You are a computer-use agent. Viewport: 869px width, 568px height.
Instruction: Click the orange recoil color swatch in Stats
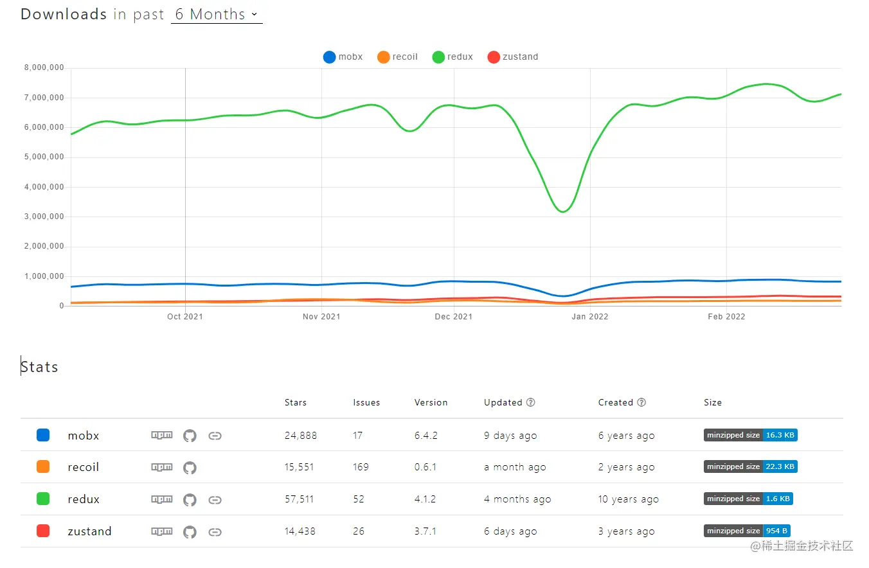click(x=43, y=467)
